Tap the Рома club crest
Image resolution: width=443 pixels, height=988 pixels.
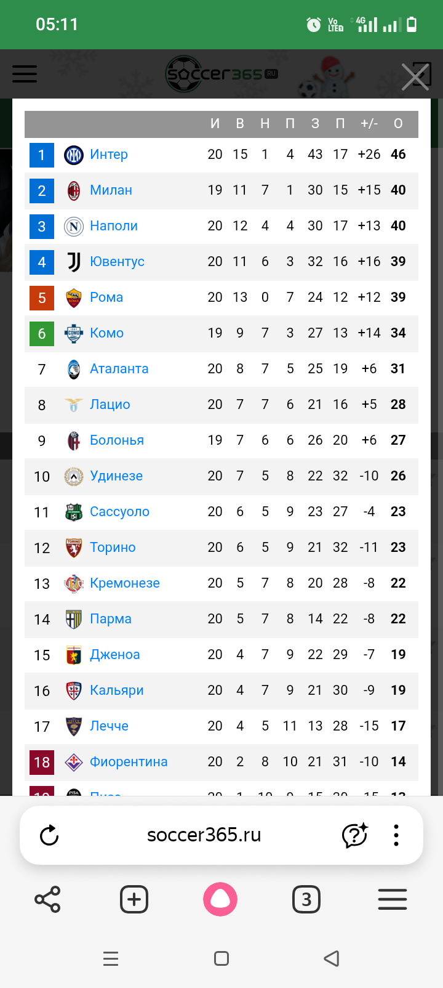pos(74,298)
